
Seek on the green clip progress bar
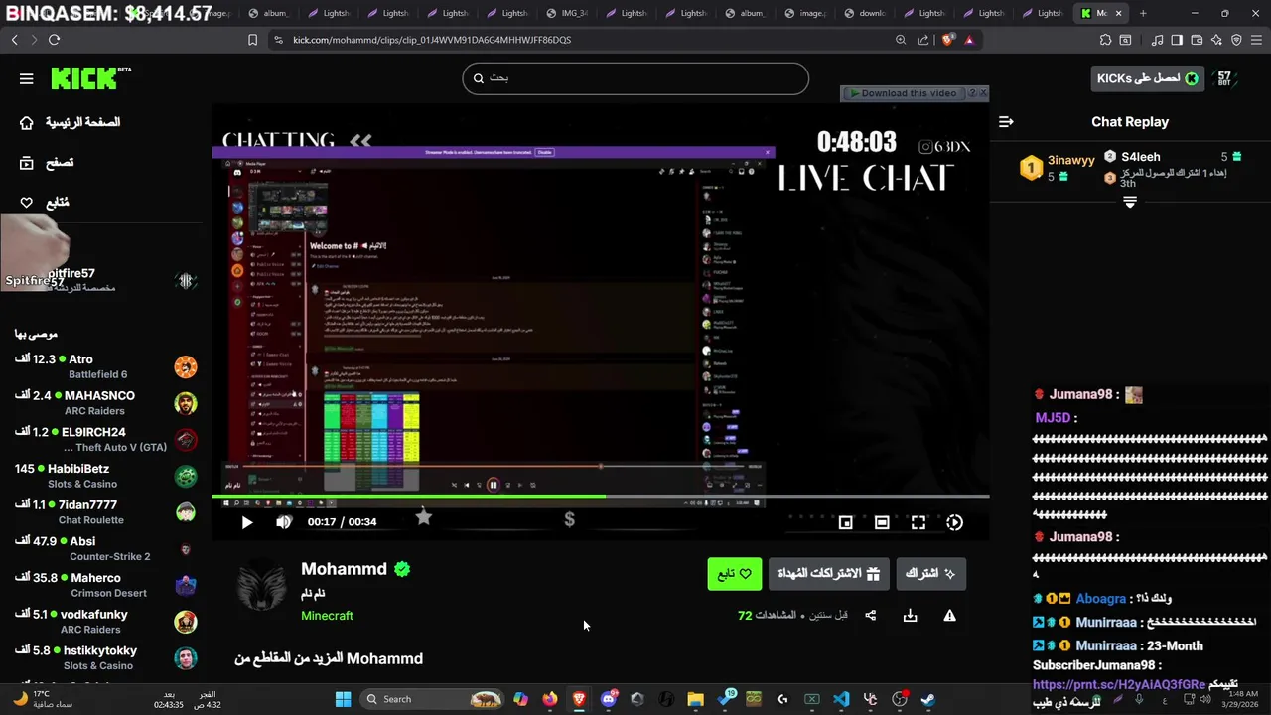[x=600, y=496]
